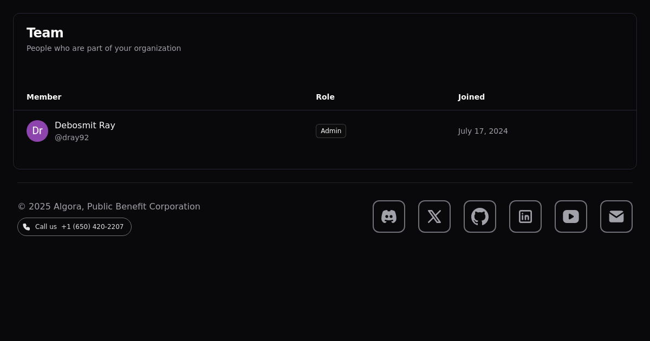Open the Discord link in the footer
The width and height of the screenshot is (650, 341).
pyautogui.click(x=389, y=217)
